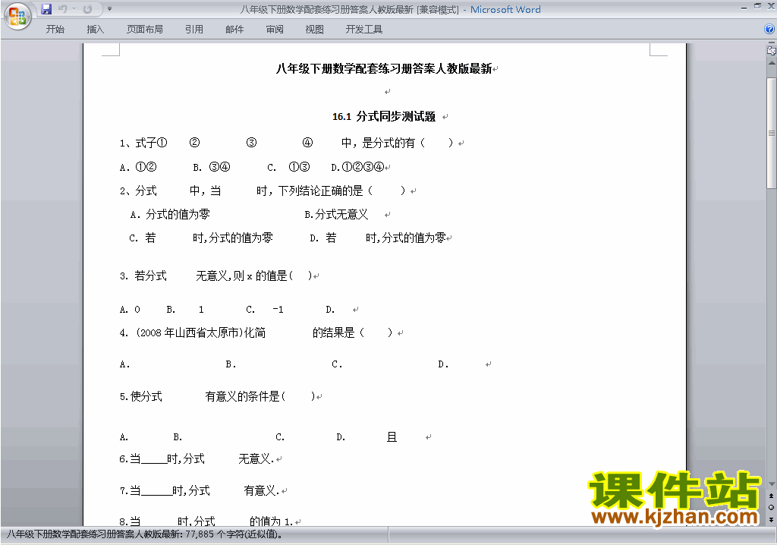The image size is (777, 545).
Task: Switch to the 页面布局 tab
Action: pos(145,30)
